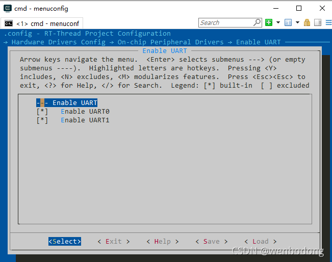Open the hamburger system menu icon
The width and height of the screenshot is (332, 262).
click(327, 23)
